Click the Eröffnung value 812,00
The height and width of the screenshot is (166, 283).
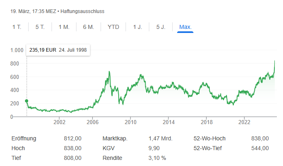click(73, 139)
